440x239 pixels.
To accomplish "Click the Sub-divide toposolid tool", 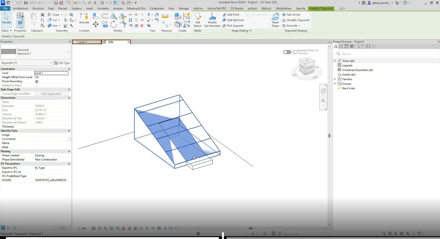I will (x=291, y=15).
